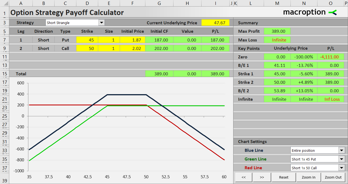Click the >> scroll right button

[262, 177]
